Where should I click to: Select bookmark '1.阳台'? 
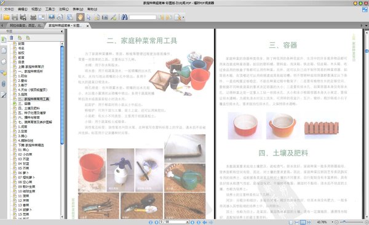[x=23, y=76]
